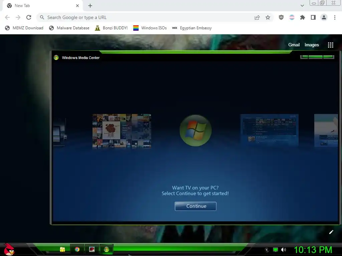Open the Gmail link
This screenshot has width=342, height=256.
tap(294, 45)
